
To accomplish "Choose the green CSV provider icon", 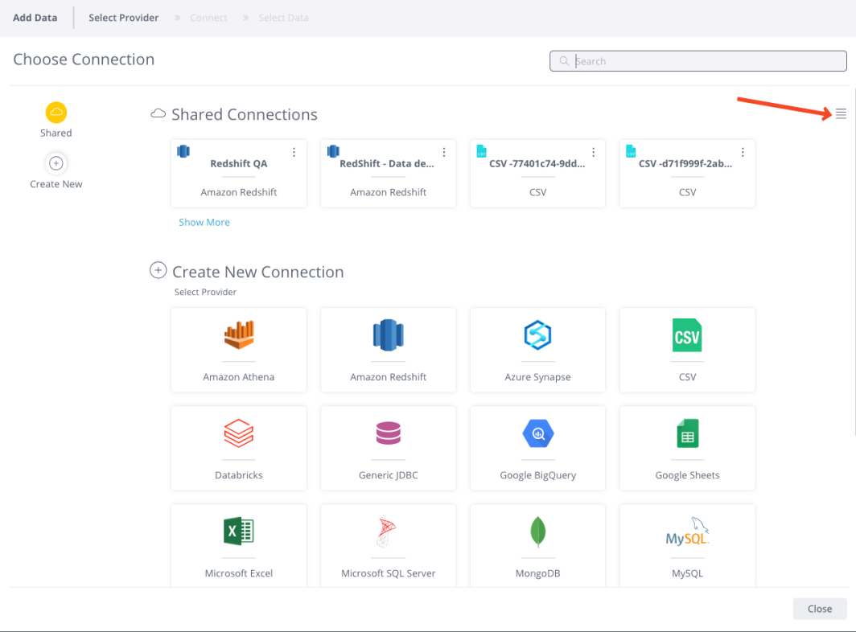I will 687,335.
